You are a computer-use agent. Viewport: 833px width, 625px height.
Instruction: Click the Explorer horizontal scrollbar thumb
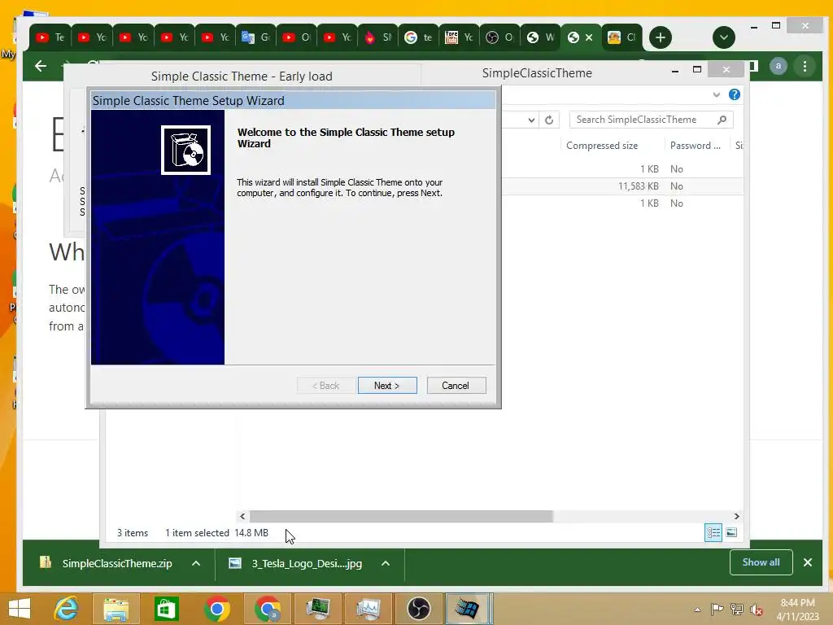point(401,516)
